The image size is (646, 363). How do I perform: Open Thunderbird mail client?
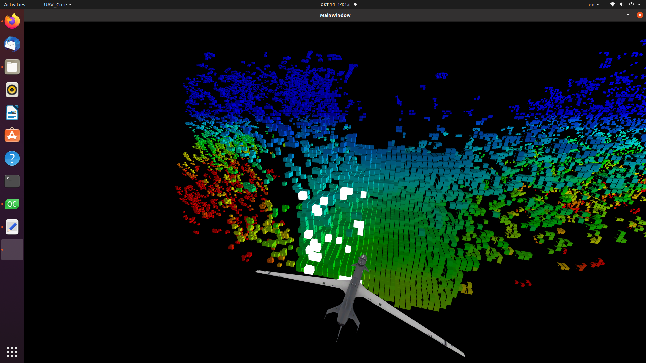pyautogui.click(x=12, y=44)
